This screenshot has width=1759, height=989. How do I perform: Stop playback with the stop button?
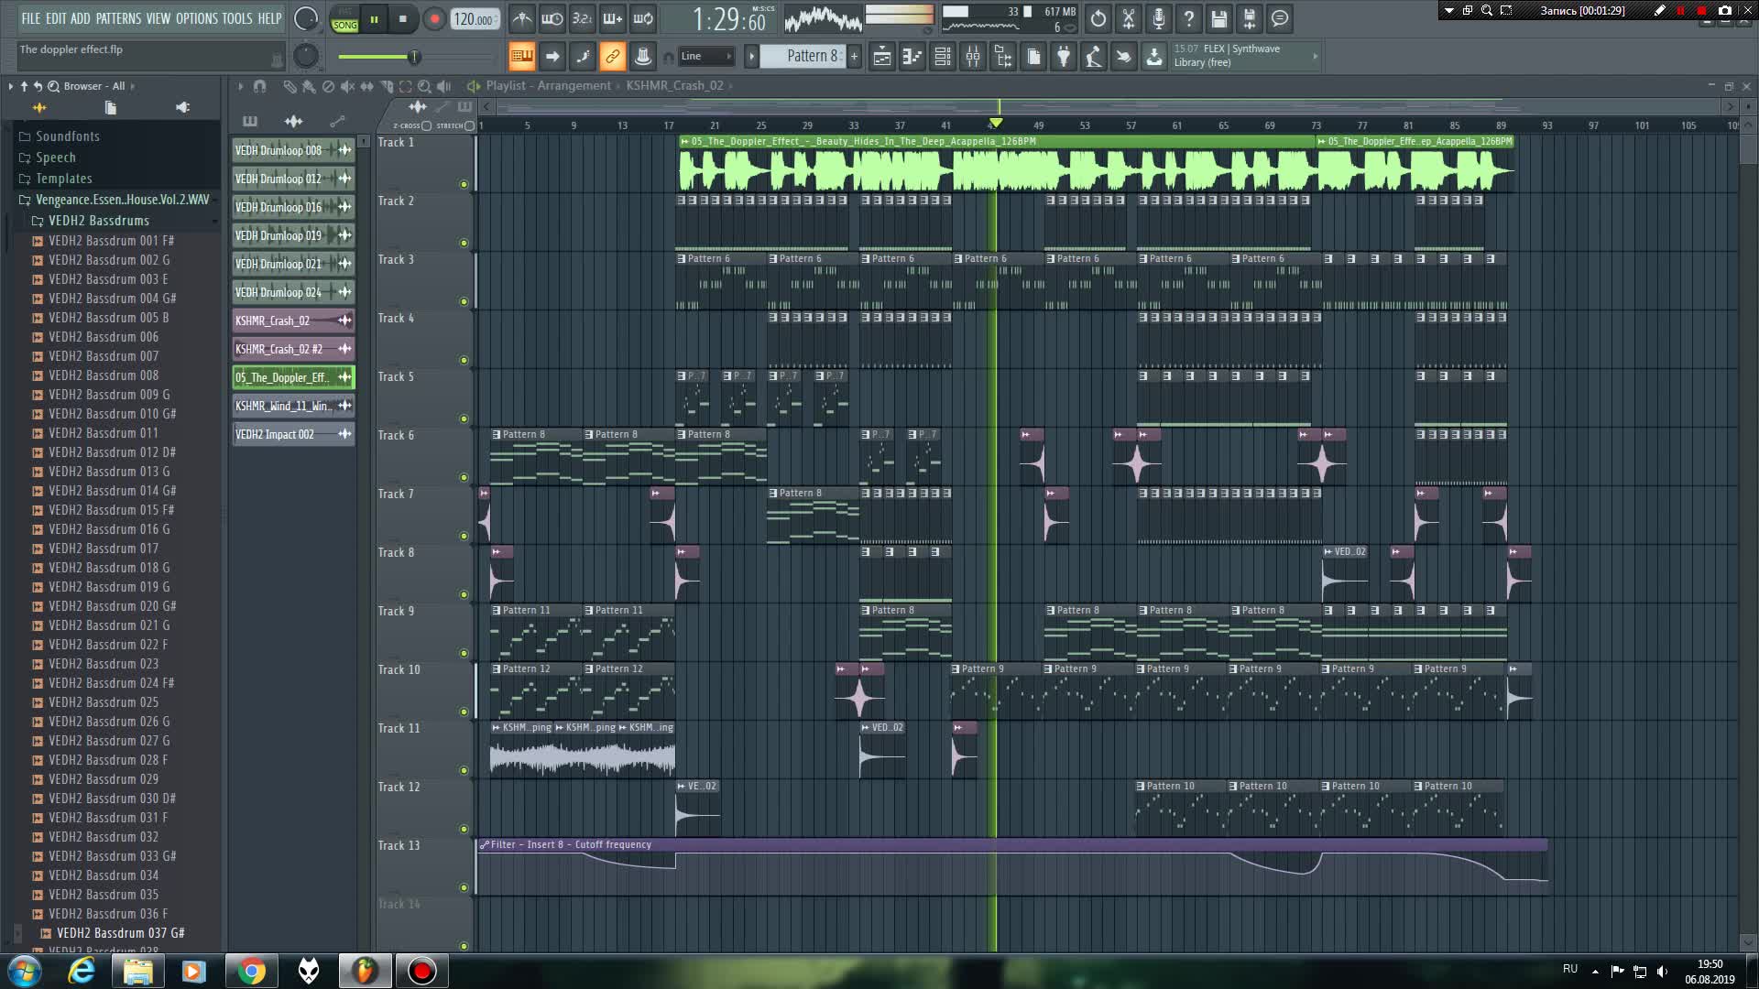tap(403, 18)
